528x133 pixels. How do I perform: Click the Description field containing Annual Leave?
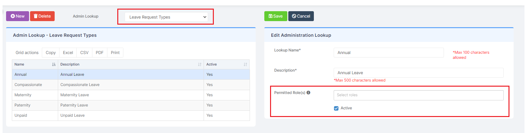[418, 73]
